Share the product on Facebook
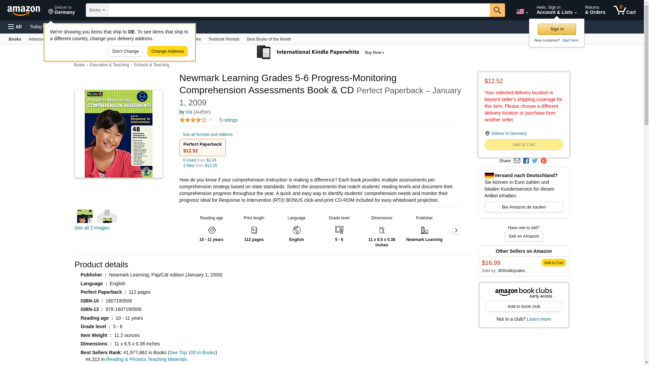The height and width of the screenshot is (365, 649). point(526,161)
